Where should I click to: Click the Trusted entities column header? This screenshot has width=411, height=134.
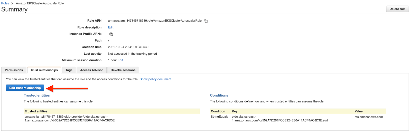point(36,111)
